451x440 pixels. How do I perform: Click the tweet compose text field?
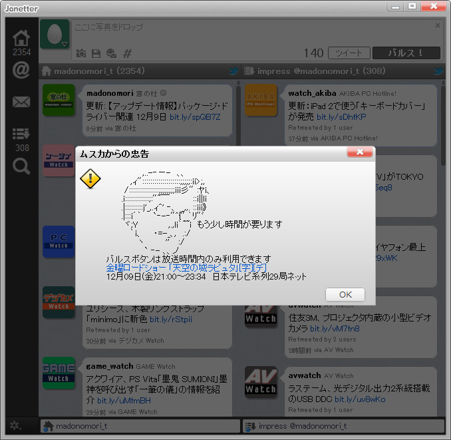coord(253,32)
